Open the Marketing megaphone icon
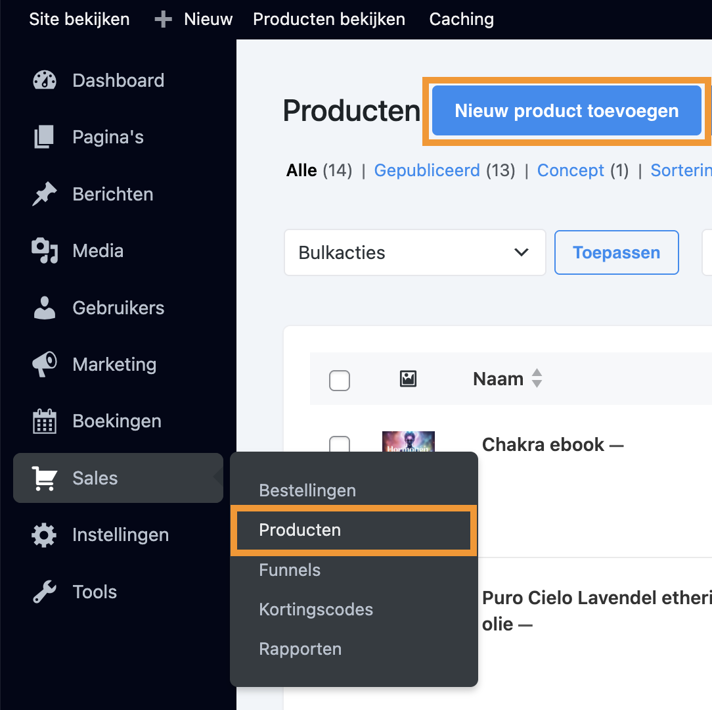The height and width of the screenshot is (710, 712). [x=45, y=365]
